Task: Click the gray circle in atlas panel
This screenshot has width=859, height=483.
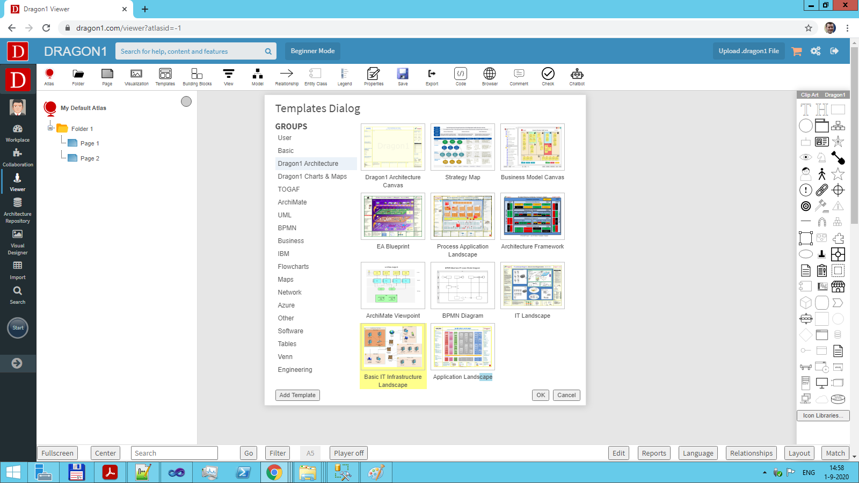Action: pos(186,101)
